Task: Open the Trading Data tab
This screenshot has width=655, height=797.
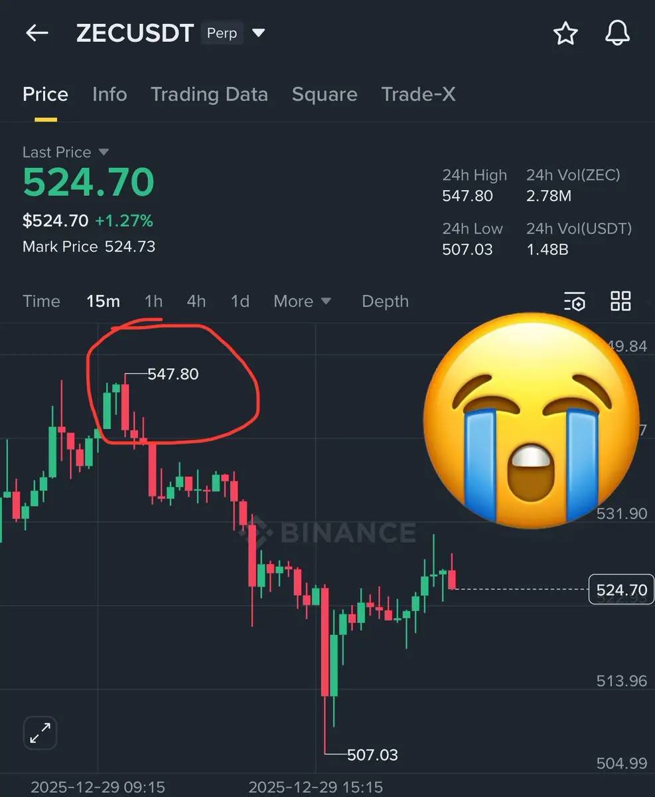Action: point(209,94)
